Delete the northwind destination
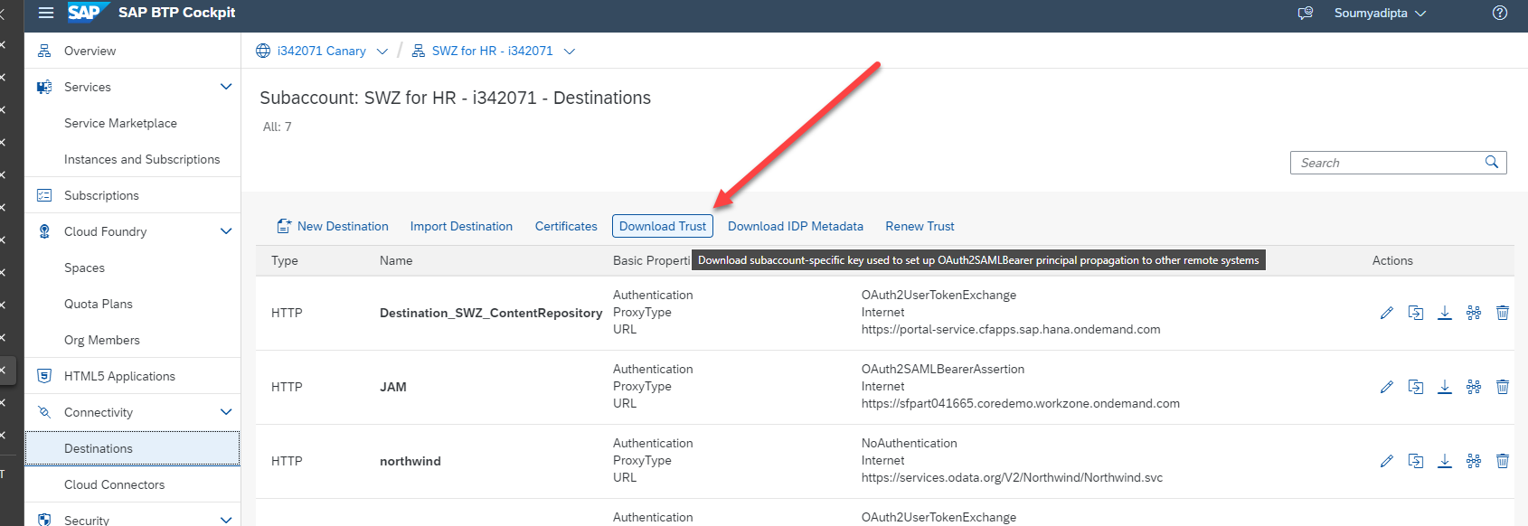Image resolution: width=1528 pixels, height=526 pixels. (1503, 461)
